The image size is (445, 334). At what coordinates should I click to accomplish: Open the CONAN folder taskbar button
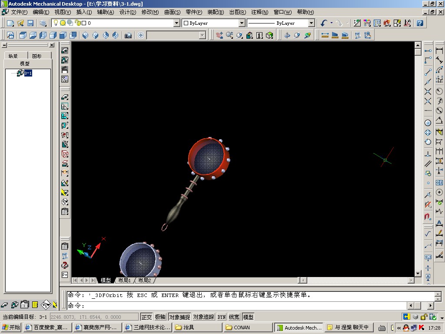pyautogui.click(x=247, y=327)
